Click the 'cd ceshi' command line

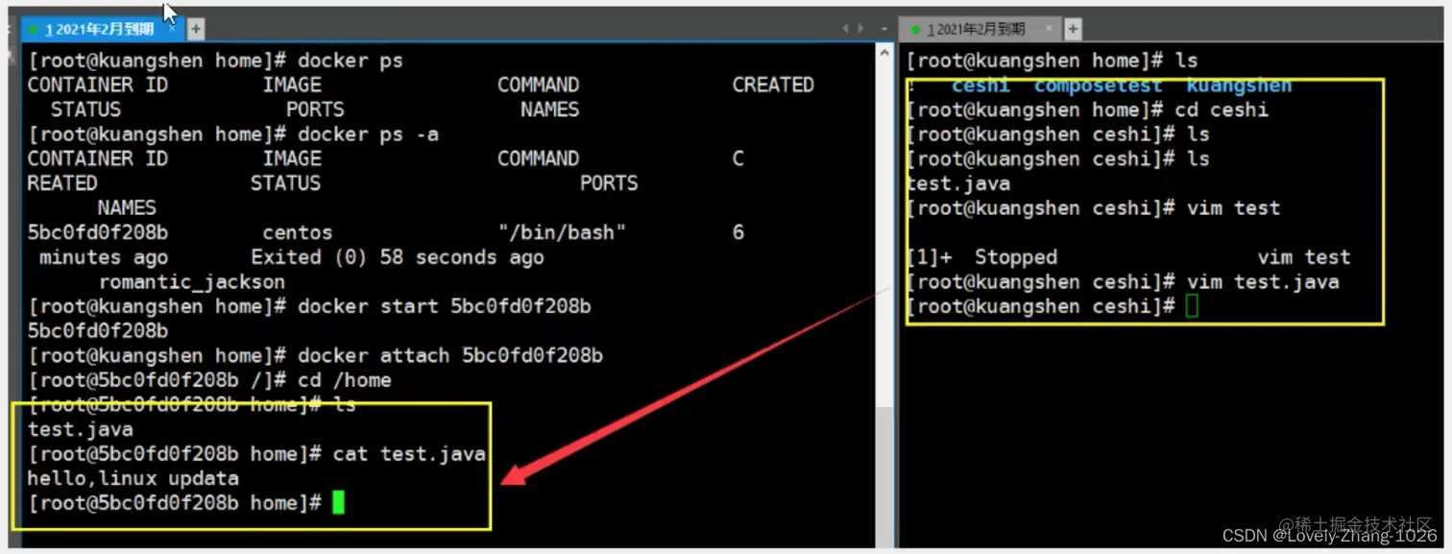(x=1087, y=109)
